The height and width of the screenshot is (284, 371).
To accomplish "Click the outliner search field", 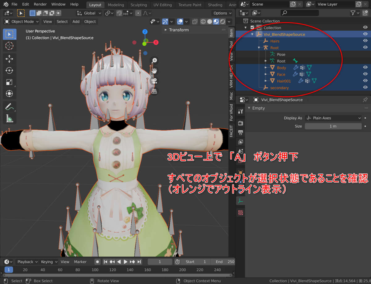I will point(300,13).
